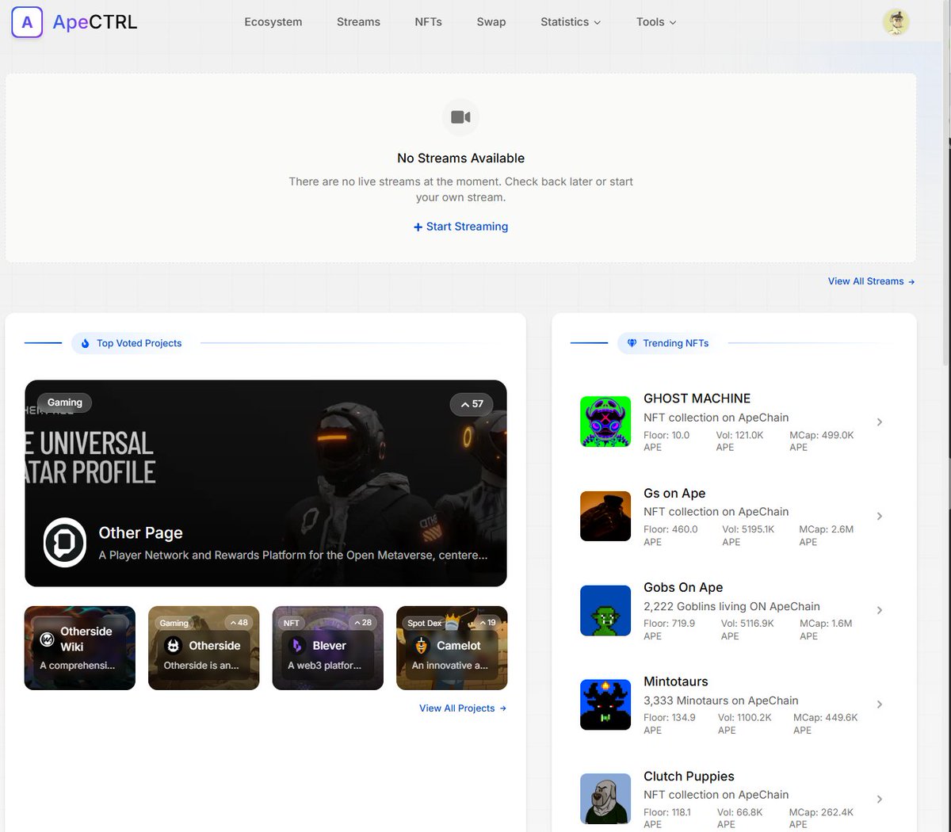Viewport: 951px width, 832px height.
Task: Click '2,222 Goblins living ON ApeChain' text
Action: tap(731, 606)
